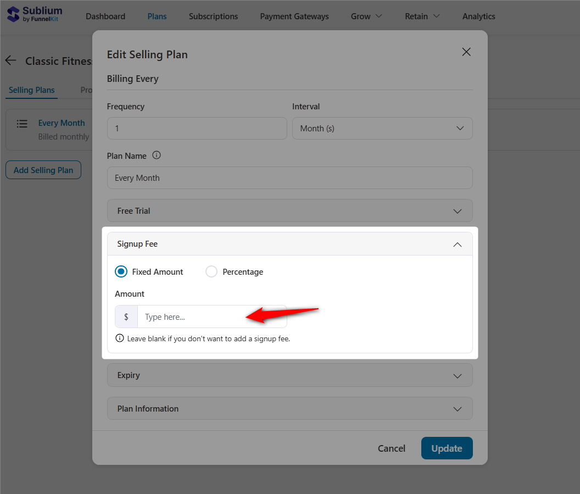
Task: Open the Subscriptions page
Action: coord(213,16)
